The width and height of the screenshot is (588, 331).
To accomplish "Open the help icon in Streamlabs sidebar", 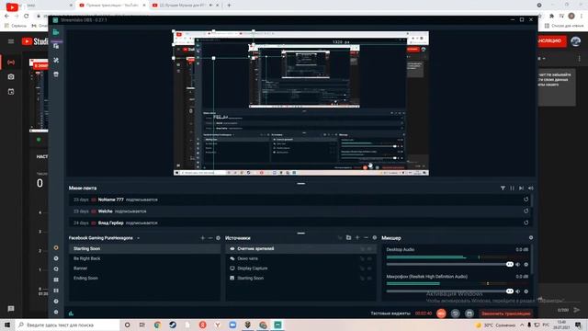I will click(x=56, y=301).
